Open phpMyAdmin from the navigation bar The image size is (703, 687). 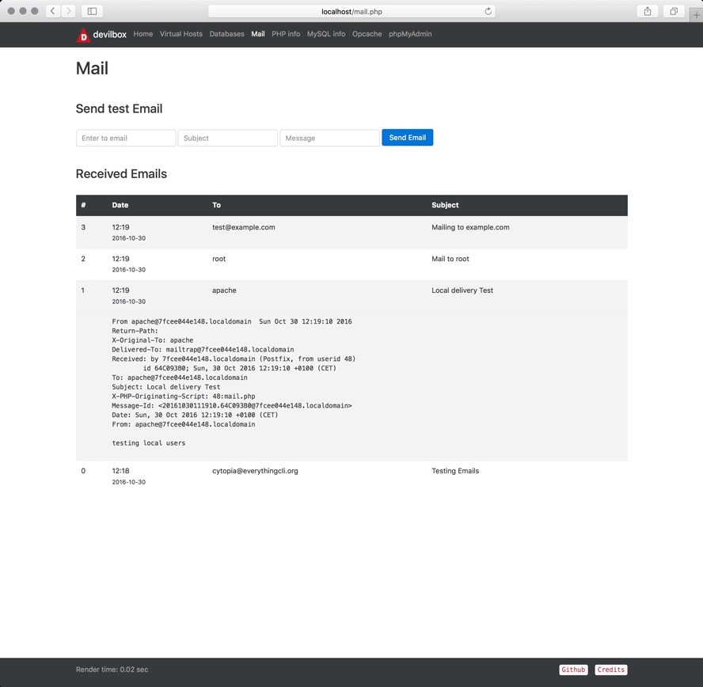(x=410, y=34)
